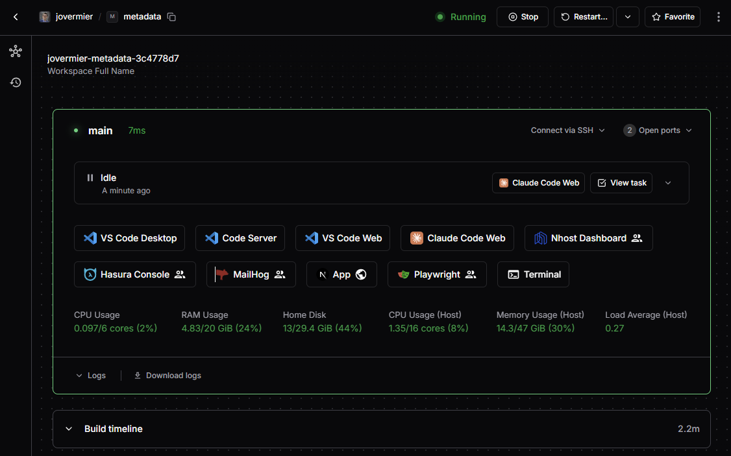This screenshot has width=731, height=456.
Task: Open the Nhost Dashboard
Action: pos(588,238)
